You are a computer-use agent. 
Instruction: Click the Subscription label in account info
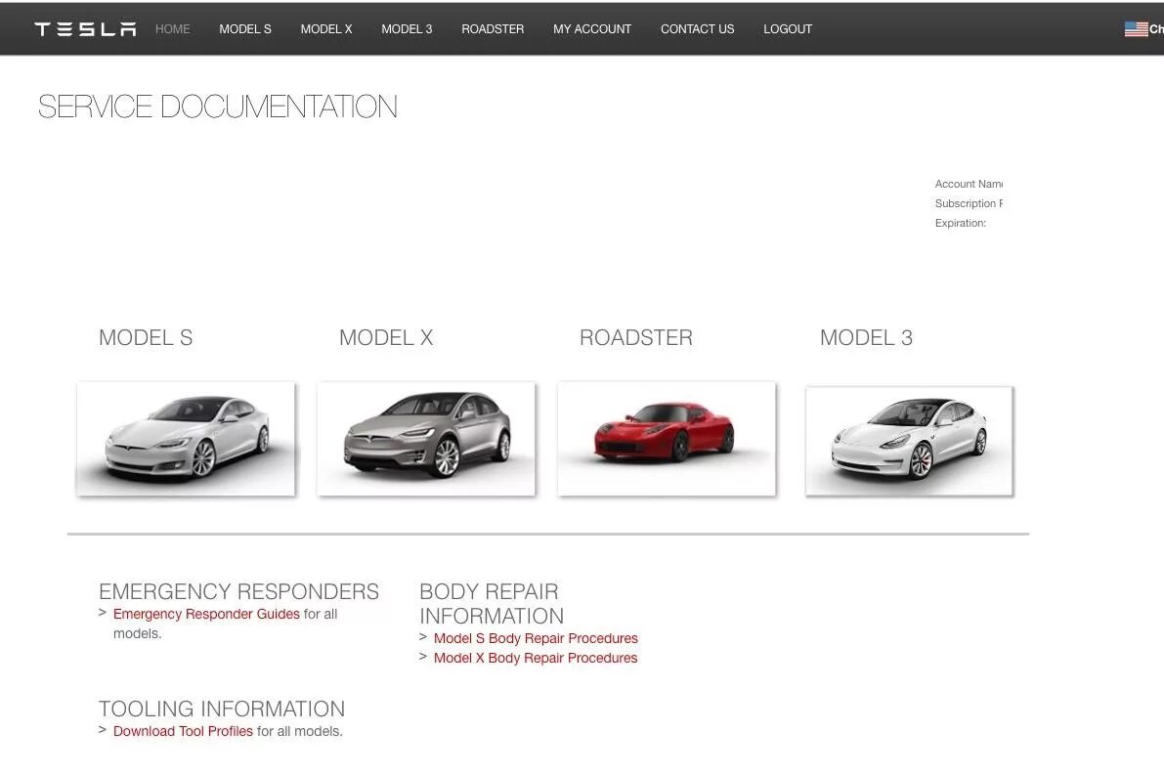[969, 203]
